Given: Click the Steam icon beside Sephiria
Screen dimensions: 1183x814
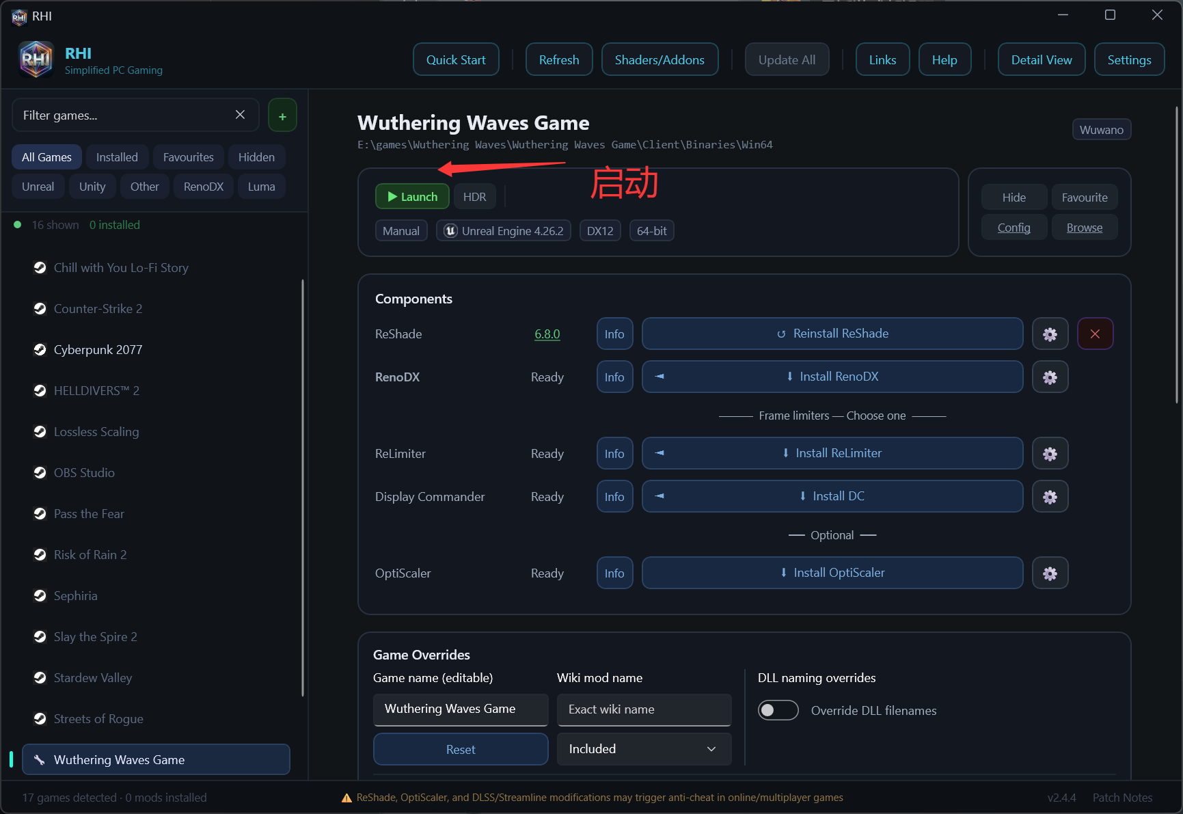Looking at the screenshot, I should [40, 596].
